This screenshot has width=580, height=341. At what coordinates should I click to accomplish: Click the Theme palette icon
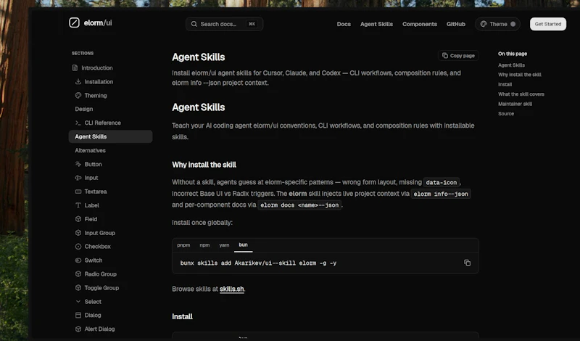pyautogui.click(x=483, y=24)
